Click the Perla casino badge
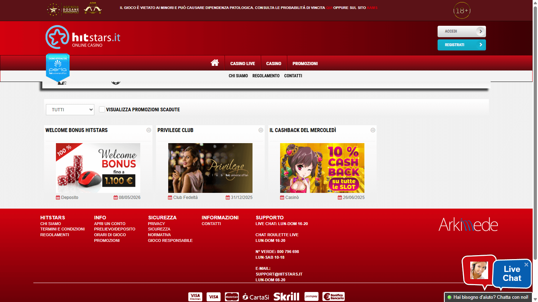Image resolution: width=538 pixels, height=302 pixels. [58, 67]
